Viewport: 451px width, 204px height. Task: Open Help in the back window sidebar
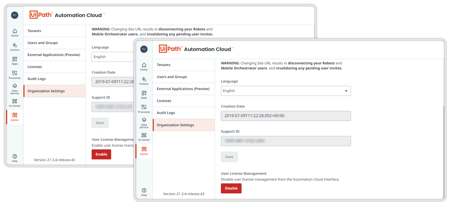pyautogui.click(x=15, y=158)
